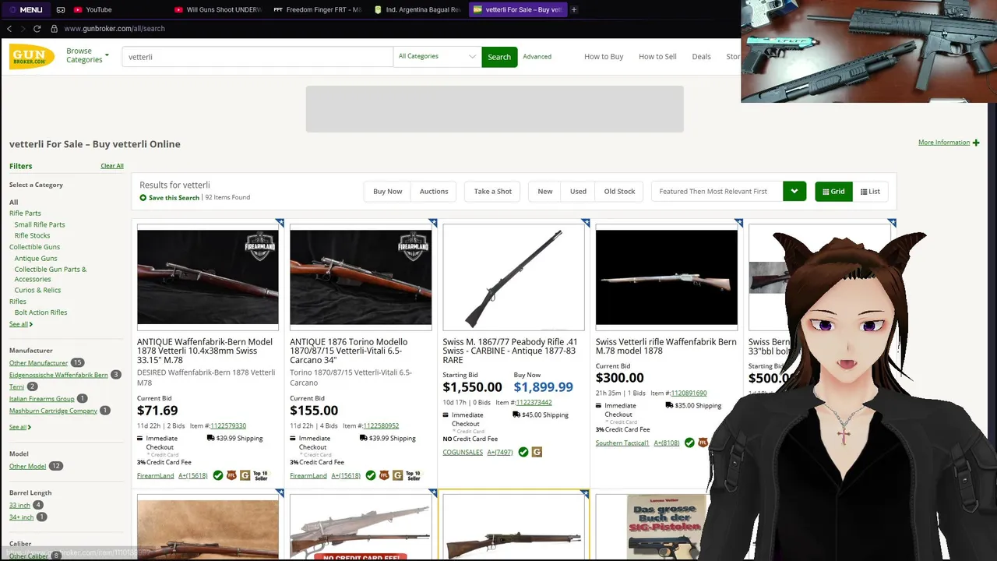Screen dimensions: 997x561
Task: Switch to Grid view
Action: [x=833, y=192]
